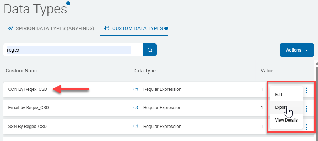Viewport: 318px width, 141px height.
Task: Sort by the Value column header
Action: coord(267,71)
